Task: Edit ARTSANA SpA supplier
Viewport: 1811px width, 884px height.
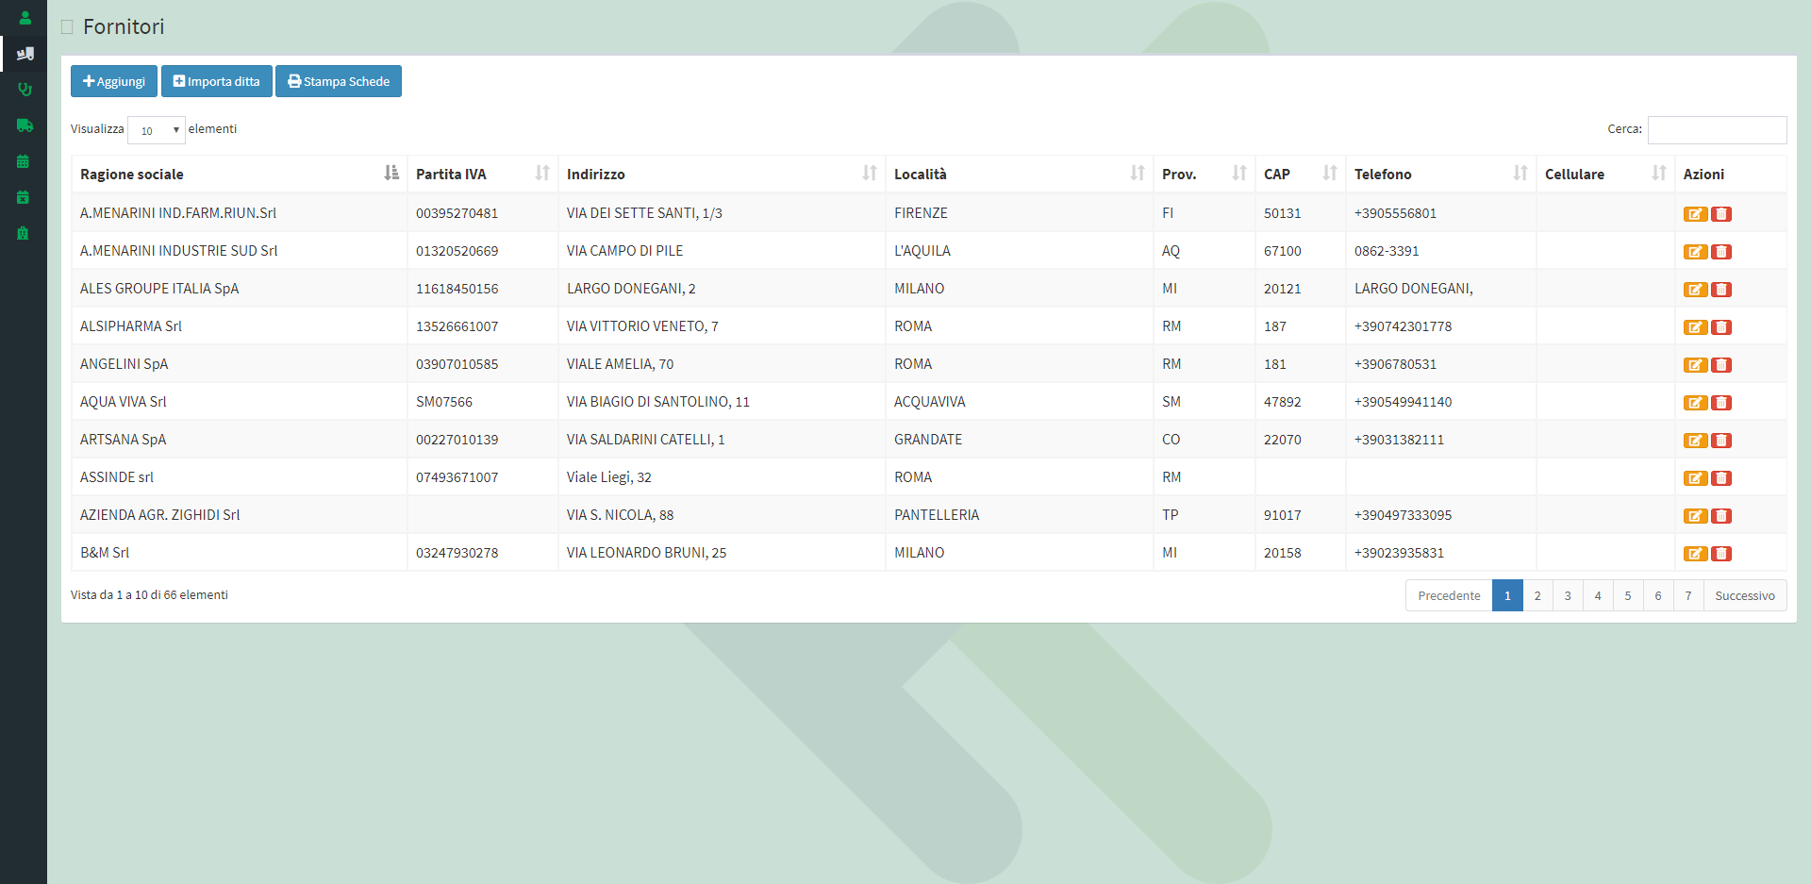Action: point(1695,441)
